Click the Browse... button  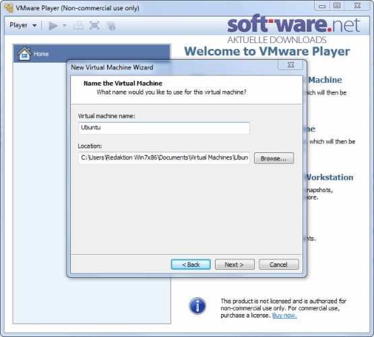click(274, 158)
